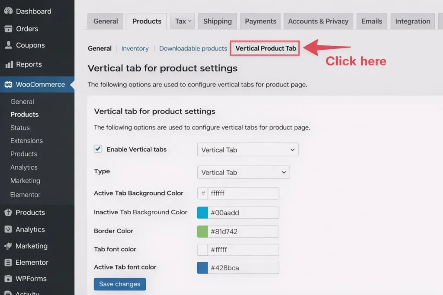The height and width of the screenshot is (295, 443).
Task: Click the WPForms menu icon
Action: 8,279
